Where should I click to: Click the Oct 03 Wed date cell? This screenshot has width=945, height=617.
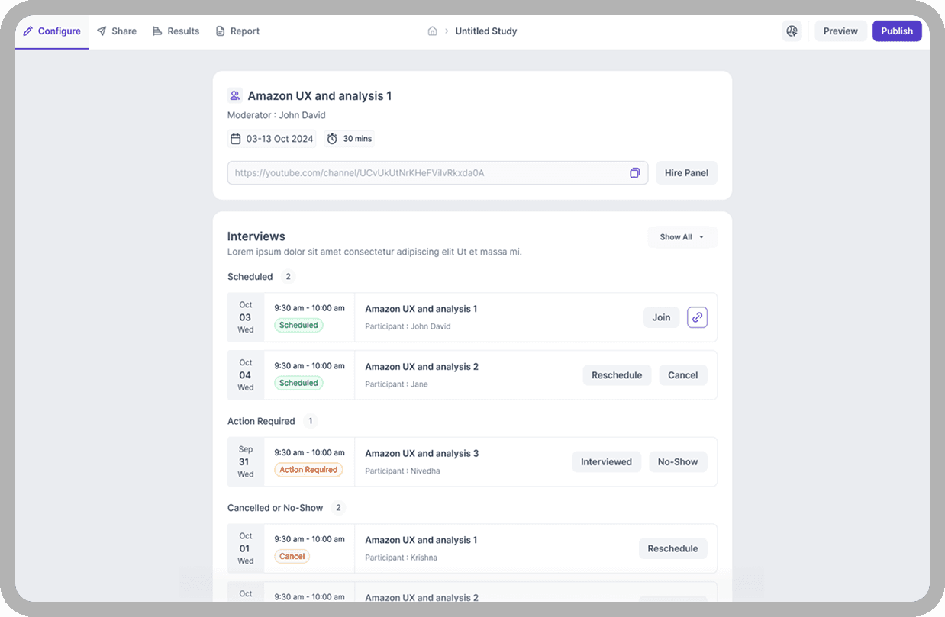[x=246, y=317]
